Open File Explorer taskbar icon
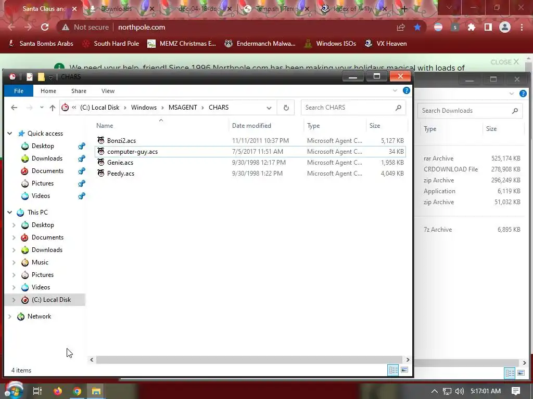The width and height of the screenshot is (533, 399). [x=96, y=391]
